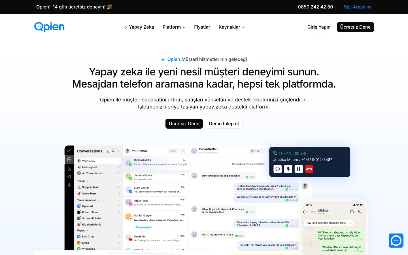Click Demo talep et button

click(224, 124)
